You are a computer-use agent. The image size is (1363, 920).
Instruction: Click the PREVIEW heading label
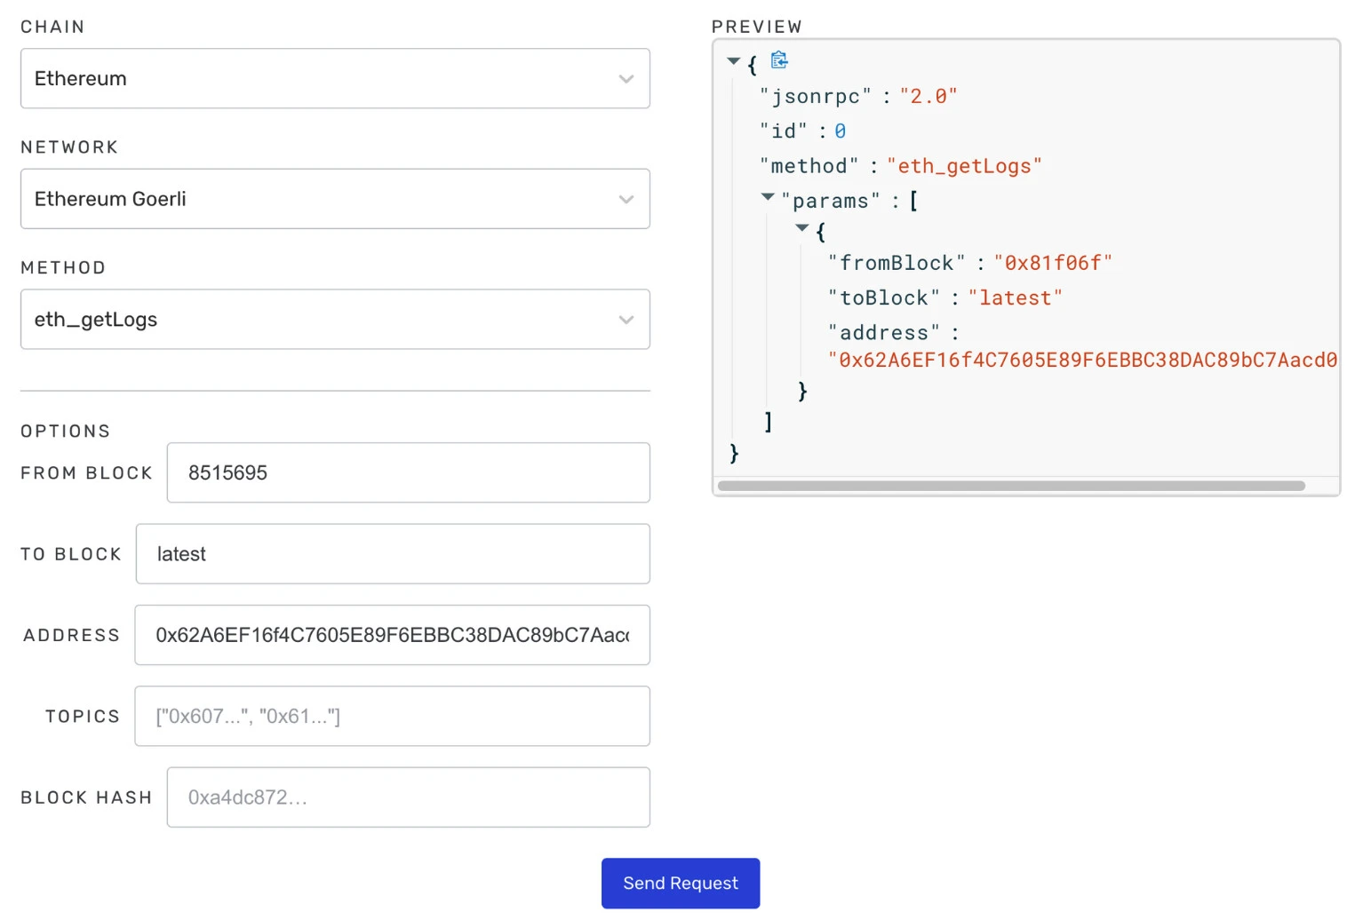pyautogui.click(x=757, y=27)
